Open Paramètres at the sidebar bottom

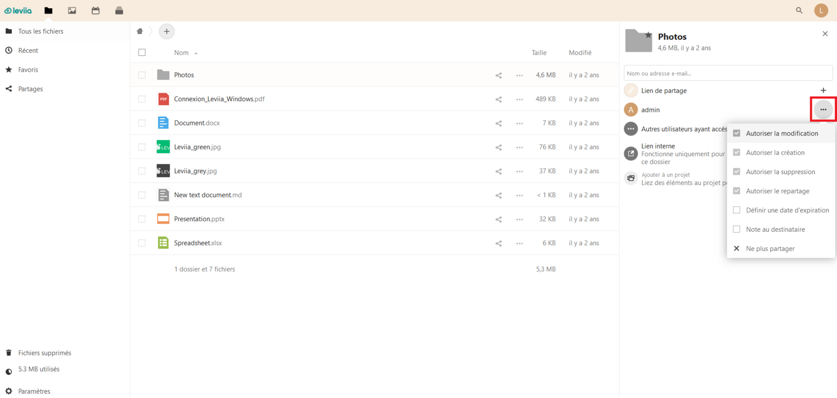(x=34, y=391)
